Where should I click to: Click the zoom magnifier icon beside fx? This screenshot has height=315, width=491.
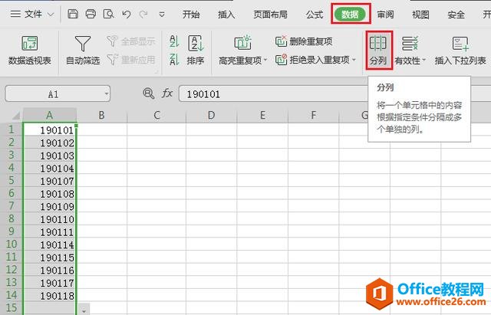click(x=148, y=94)
